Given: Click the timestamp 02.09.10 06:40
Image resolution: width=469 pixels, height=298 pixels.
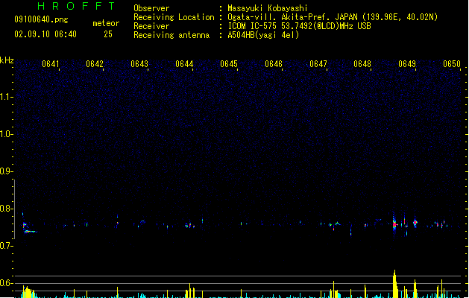Looking at the screenshot, I should (45, 34).
